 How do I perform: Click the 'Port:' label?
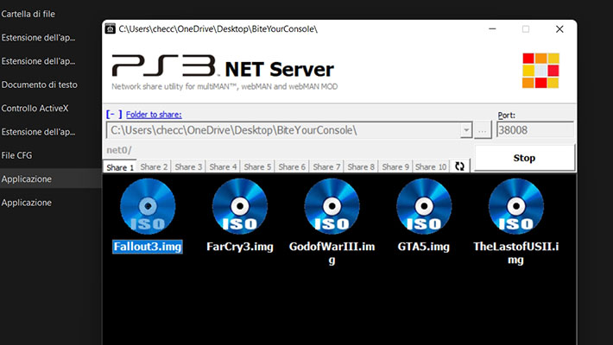pyautogui.click(x=506, y=116)
